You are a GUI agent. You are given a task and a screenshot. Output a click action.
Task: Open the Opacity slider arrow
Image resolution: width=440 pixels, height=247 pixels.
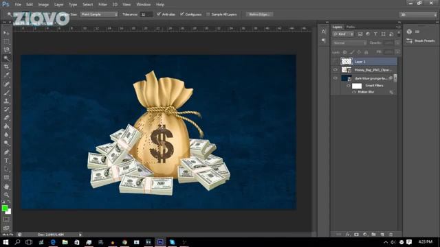(397, 43)
